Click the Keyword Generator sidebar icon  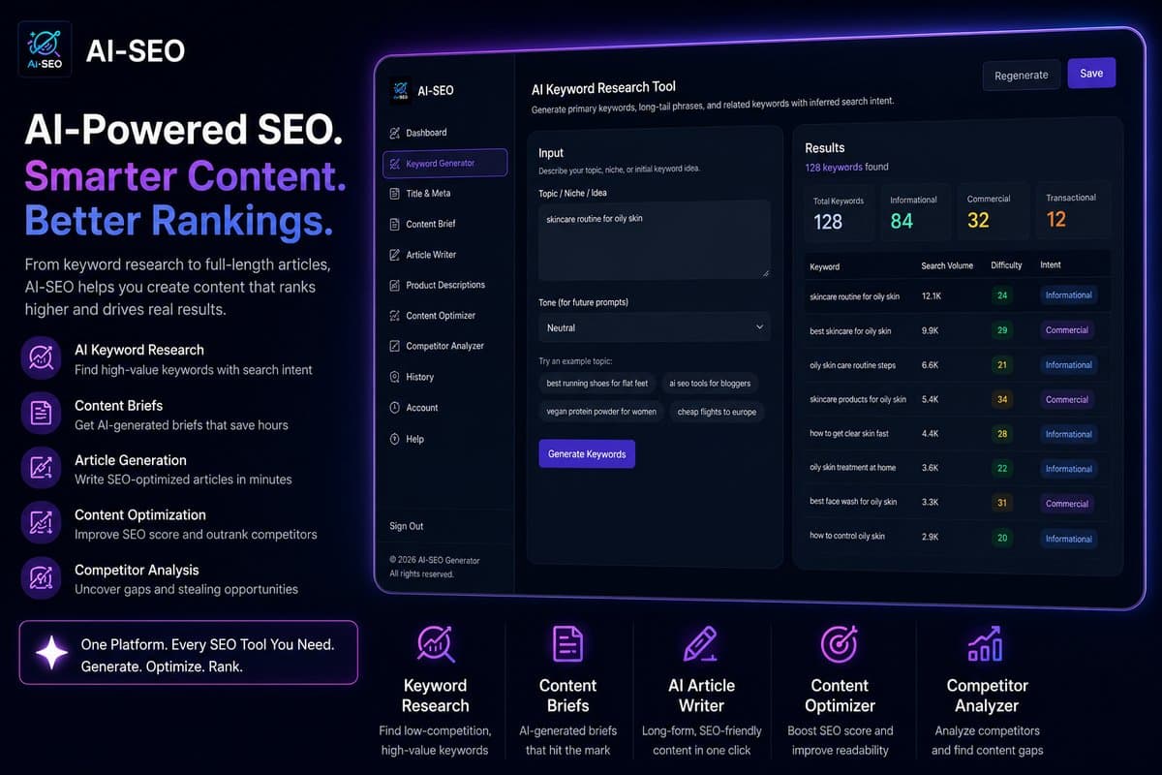[394, 164]
